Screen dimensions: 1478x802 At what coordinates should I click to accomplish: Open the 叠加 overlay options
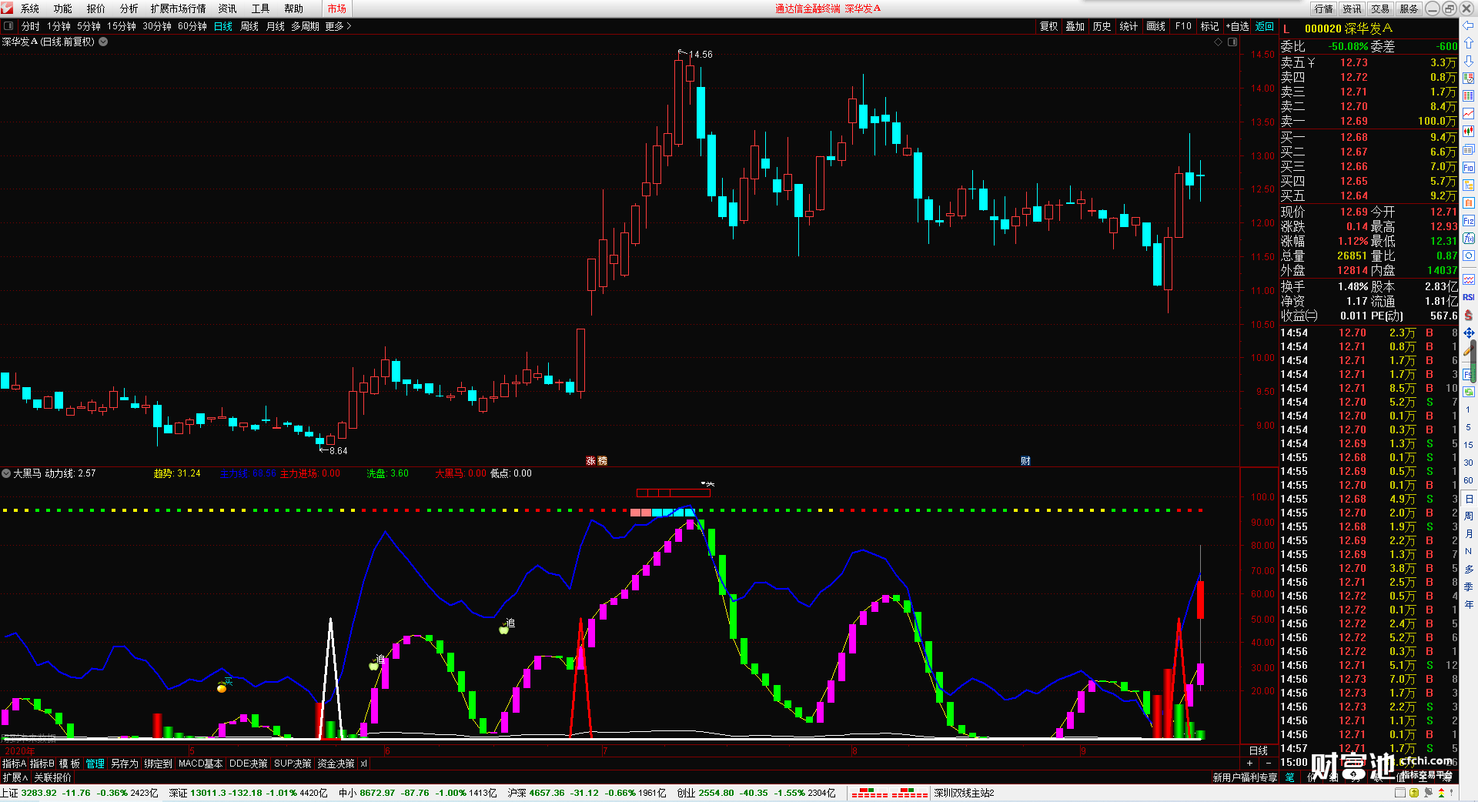coord(1075,26)
